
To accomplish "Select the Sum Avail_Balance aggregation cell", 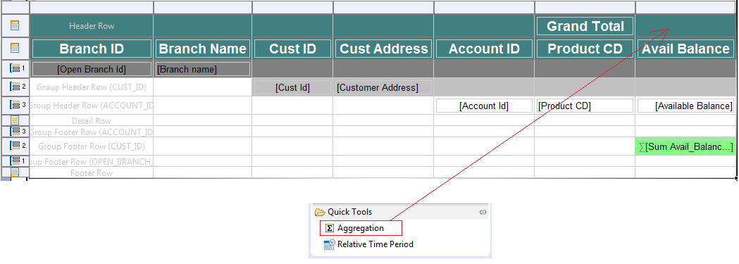I will coord(685,147).
